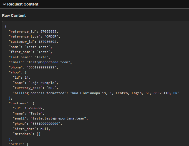Click the top-level customer_id value 137980892
The height and width of the screenshot is (146, 189).
coord(48,42)
